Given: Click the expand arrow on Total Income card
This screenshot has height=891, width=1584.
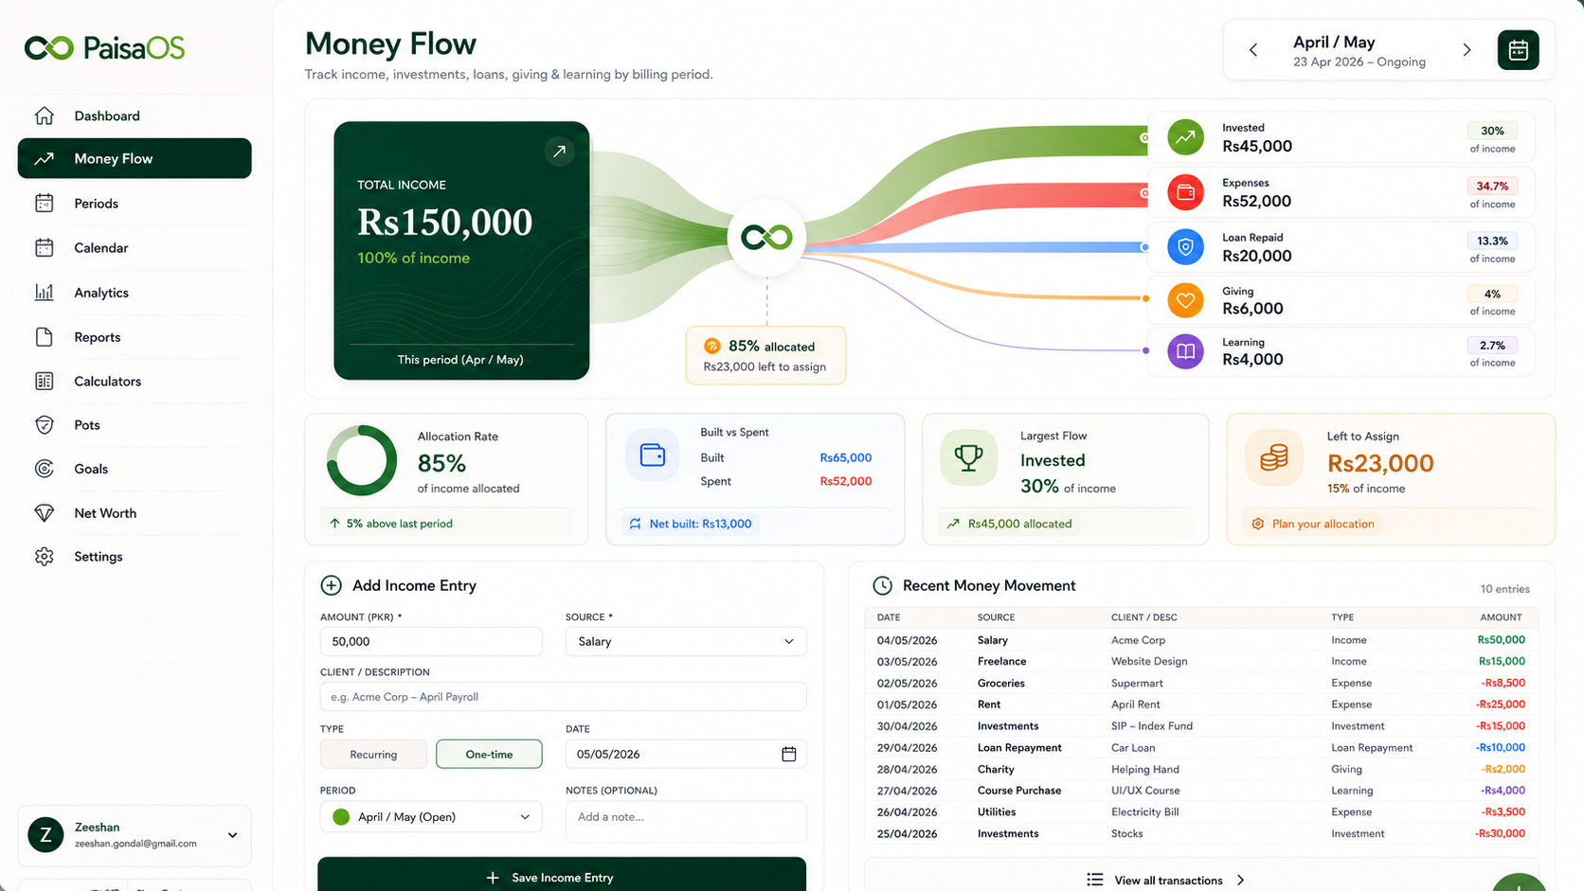Looking at the screenshot, I should pos(559,151).
